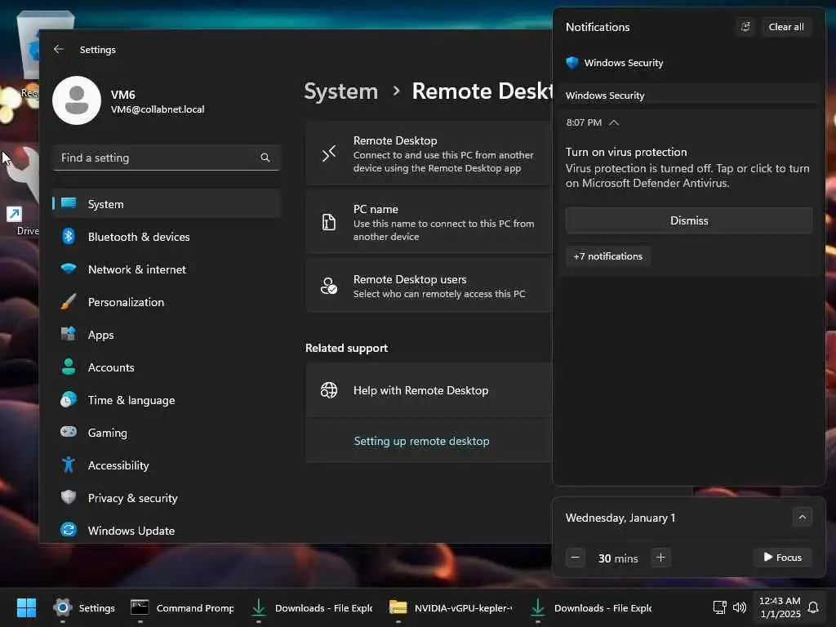The height and width of the screenshot is (627, 836).
Task: Click the System breadcrumb link
Action: [x=340, y=91]
